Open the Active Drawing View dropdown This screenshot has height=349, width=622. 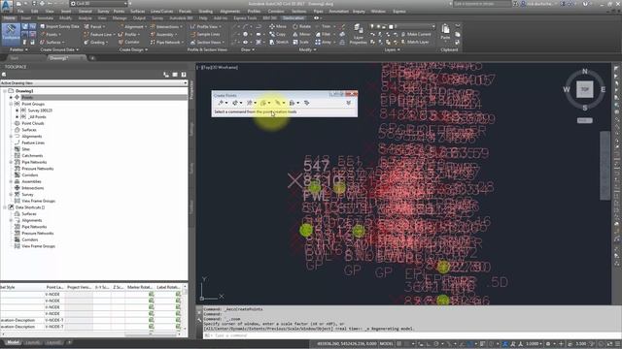[93, 83]
